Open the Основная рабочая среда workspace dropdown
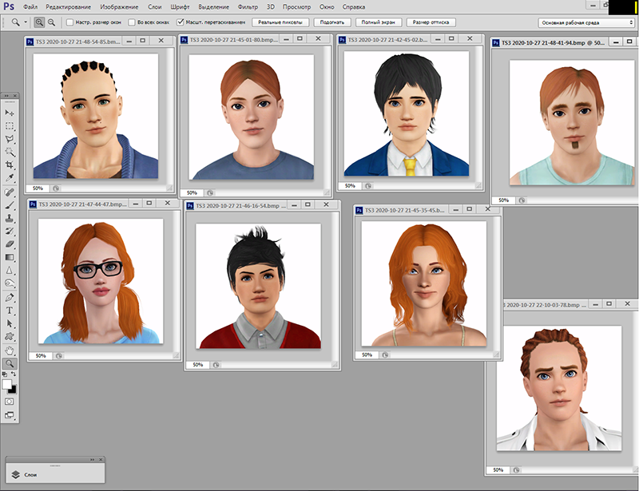639x491 pixels. (586, 23)
